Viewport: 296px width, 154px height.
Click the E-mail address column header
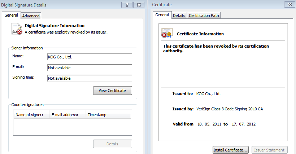point(68,115)
